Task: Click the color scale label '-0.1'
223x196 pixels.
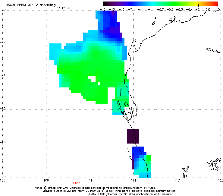Action: pos(199,10)
